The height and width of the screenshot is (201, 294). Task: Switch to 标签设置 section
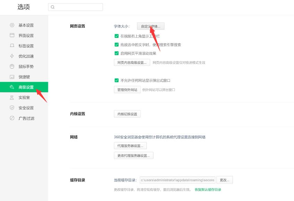click(24, 46)
